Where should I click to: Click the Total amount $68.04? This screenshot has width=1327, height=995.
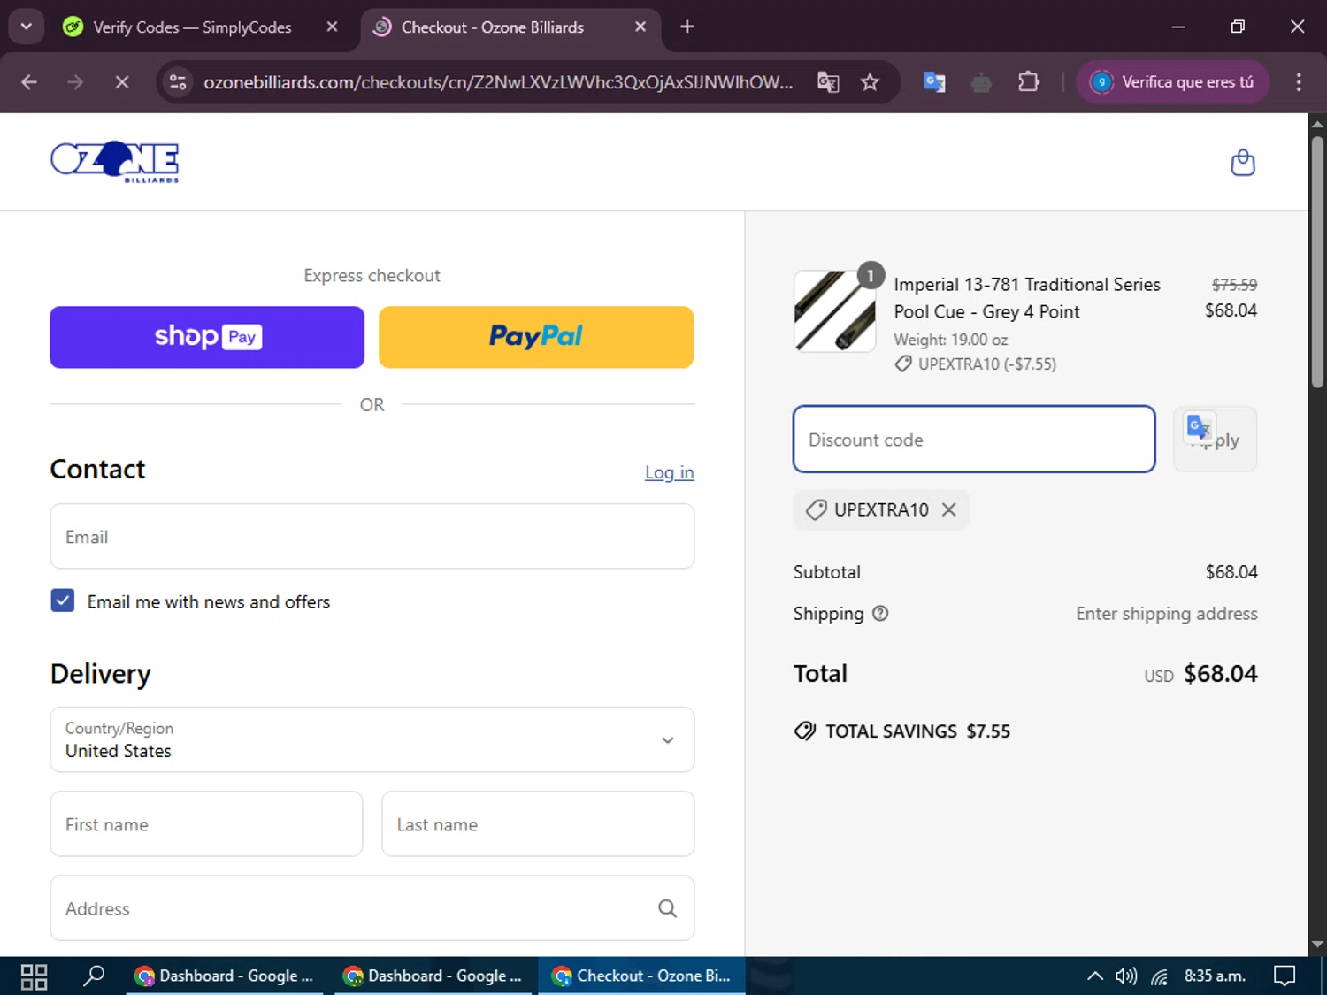(1220, 674)
